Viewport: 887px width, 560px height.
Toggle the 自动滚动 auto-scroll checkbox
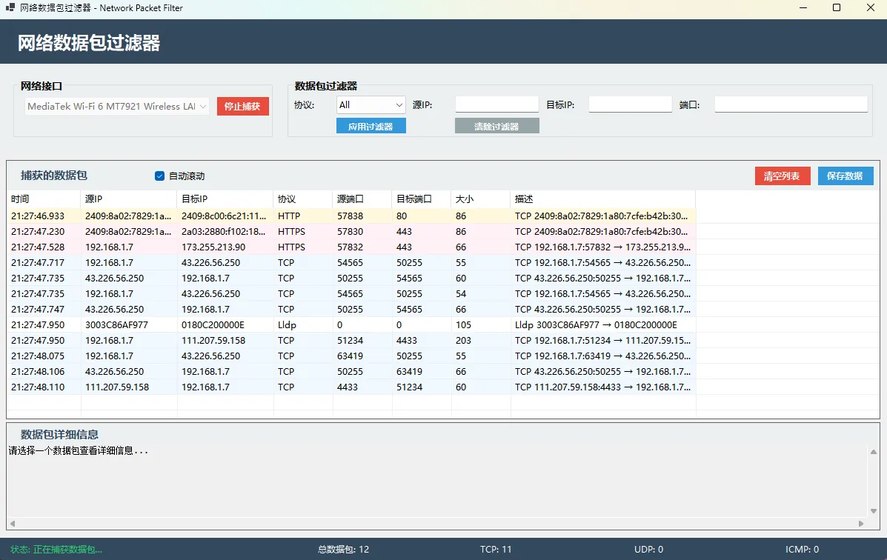pos(159,176)
